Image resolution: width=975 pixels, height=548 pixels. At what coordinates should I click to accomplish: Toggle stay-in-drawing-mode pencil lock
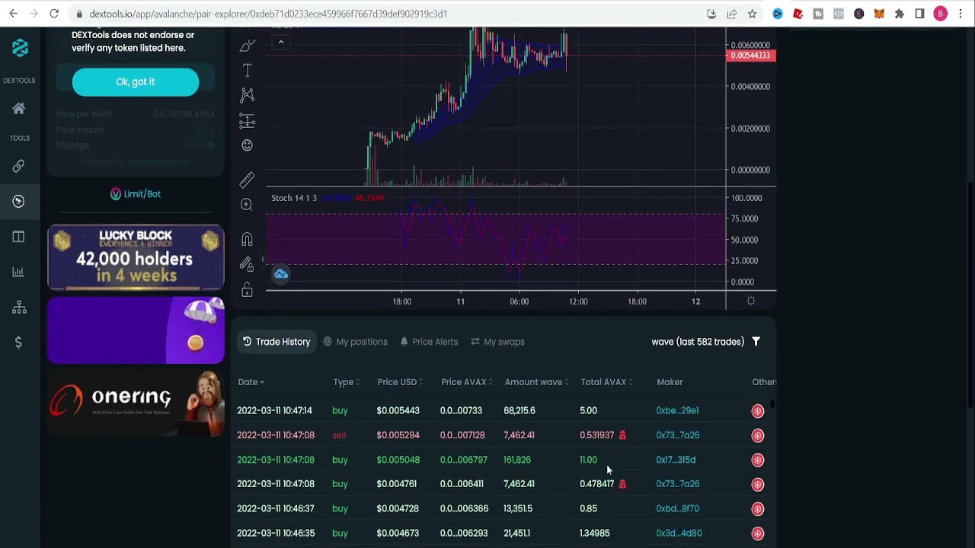click(x=247, y=264)
